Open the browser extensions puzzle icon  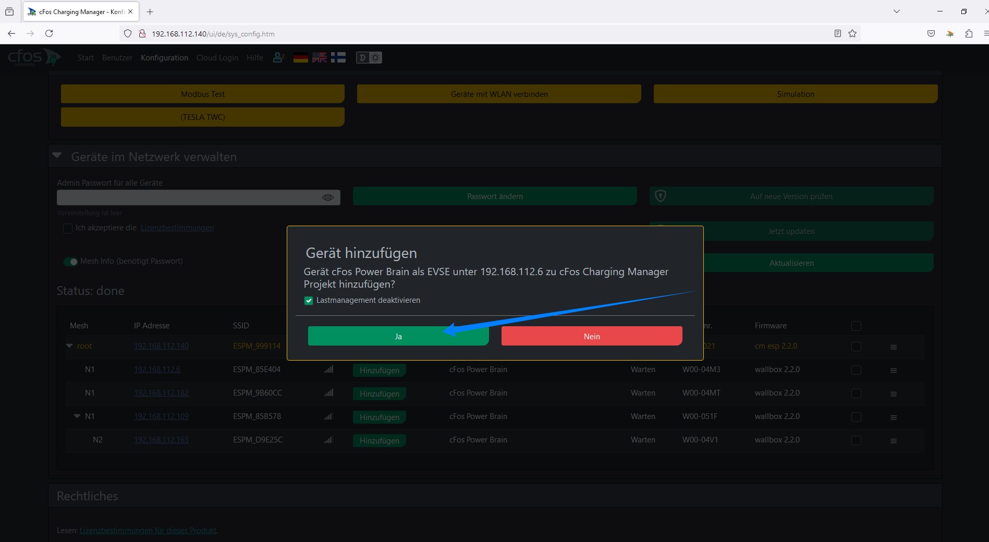[x=969, y=33]
